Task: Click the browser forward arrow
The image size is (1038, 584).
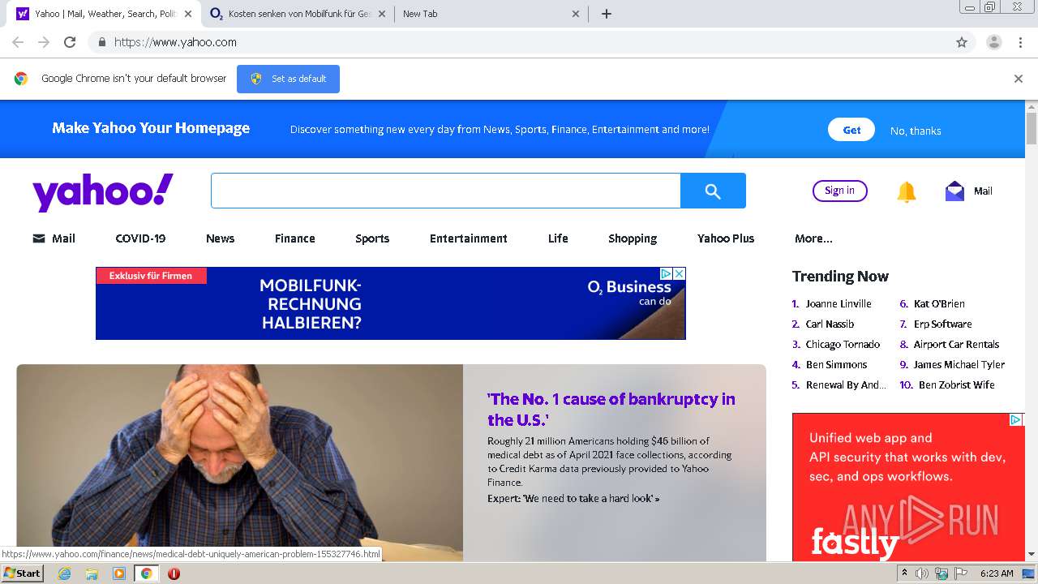Action: click(x=44, y=42)
